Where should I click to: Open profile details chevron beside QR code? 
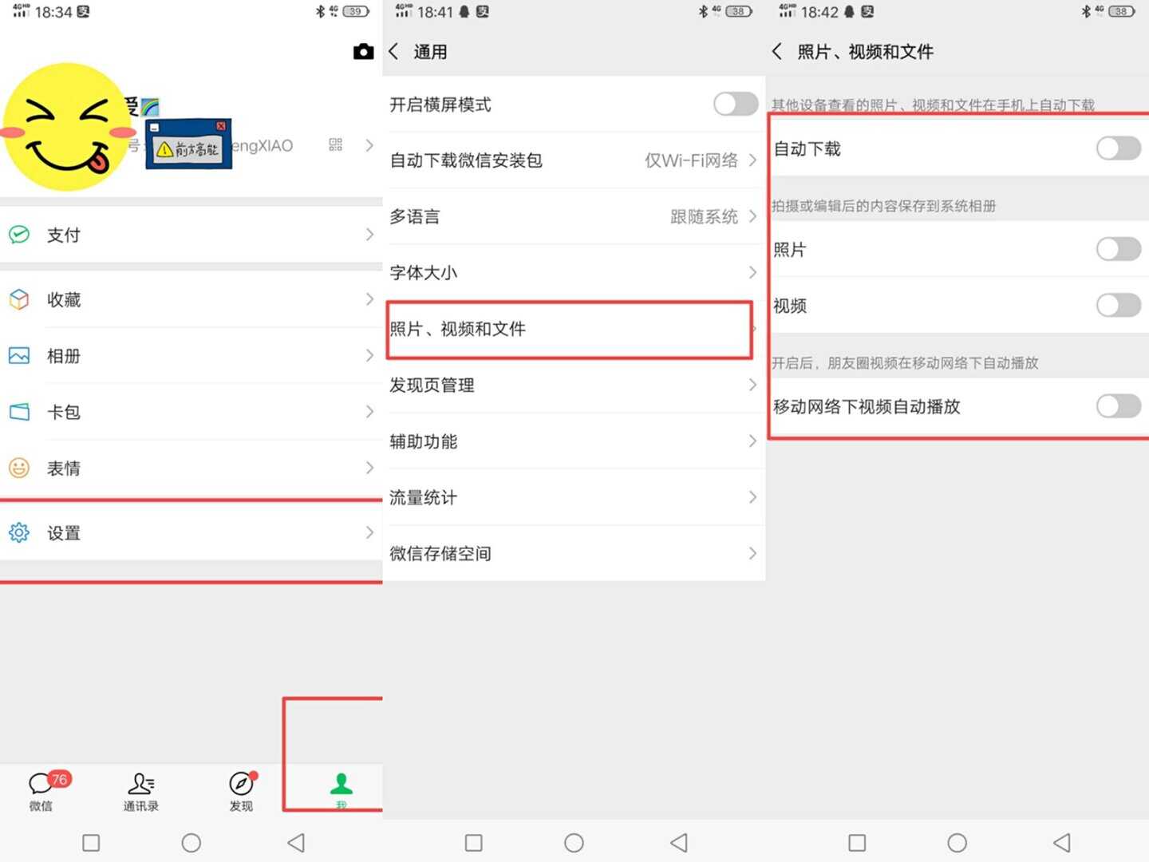point(369,145)
